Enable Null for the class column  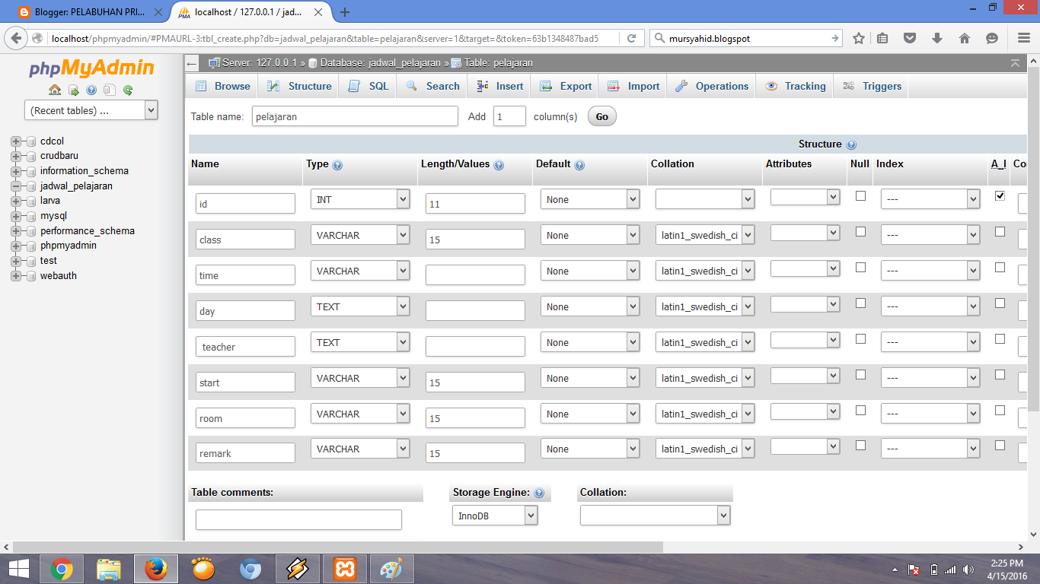[x=860, y=230]
